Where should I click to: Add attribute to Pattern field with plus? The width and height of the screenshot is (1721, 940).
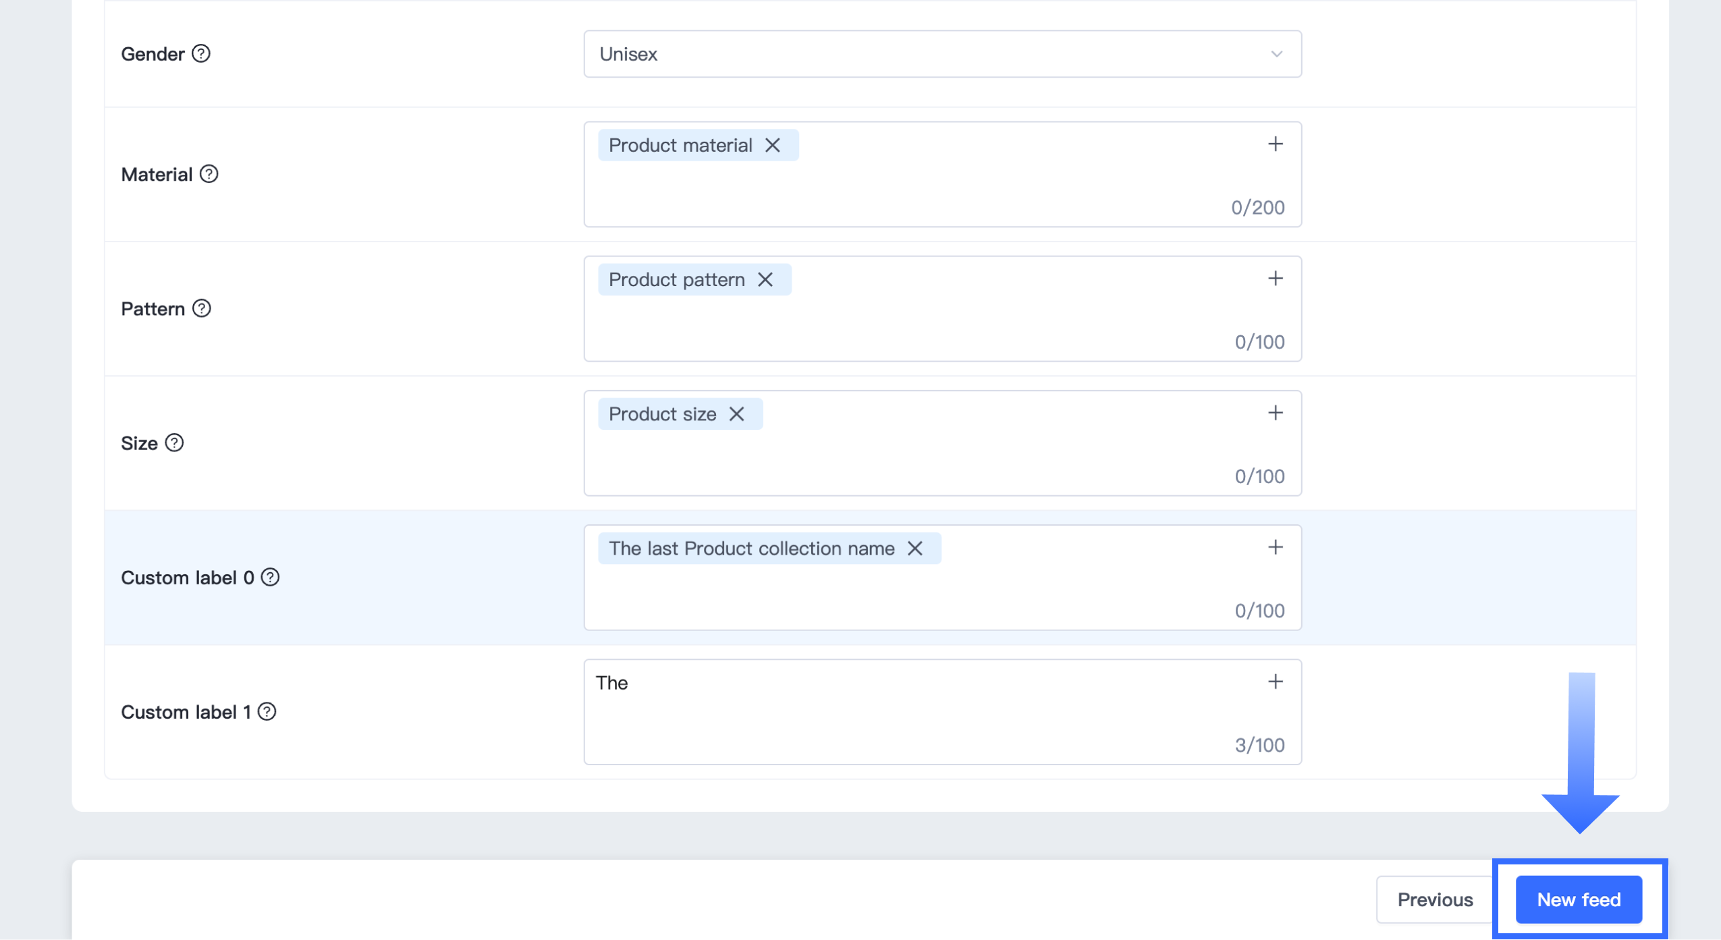1275,278
